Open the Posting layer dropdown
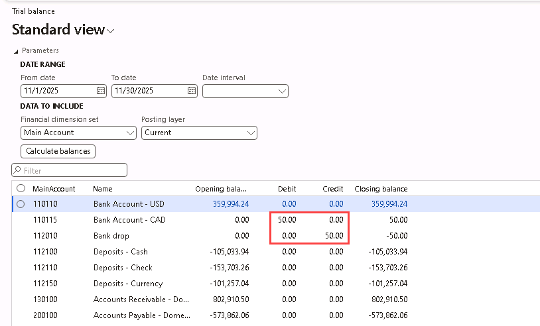Viewport: 540px width, 326px height. 251,133
